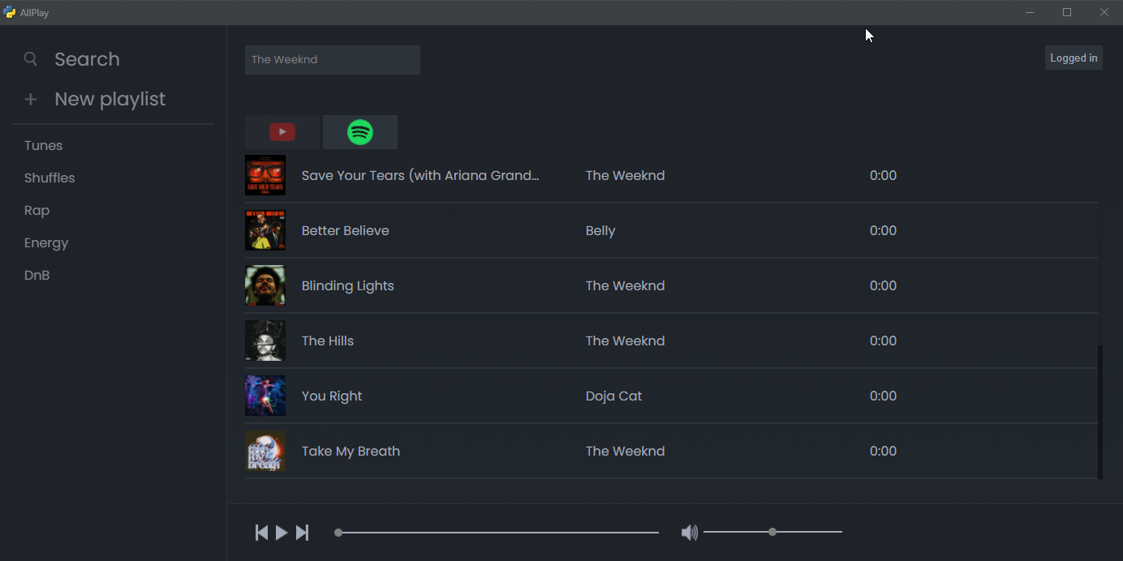Click the Logged in button
Viewport: 1123px width, 561px height.
pos(1074,58)
